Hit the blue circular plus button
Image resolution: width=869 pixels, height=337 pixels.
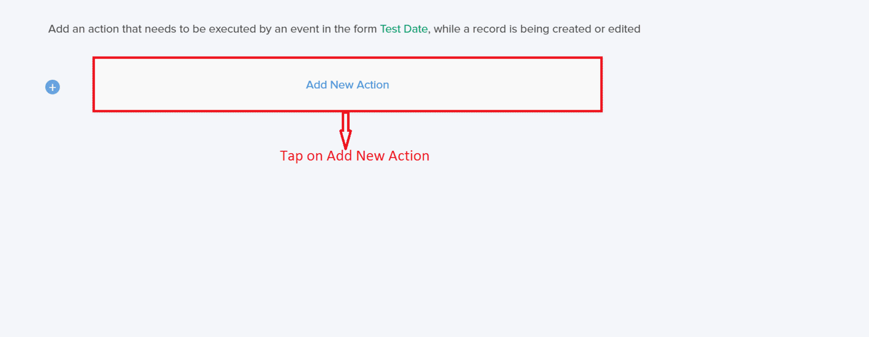pyautogui.click(x=53, y=87)
